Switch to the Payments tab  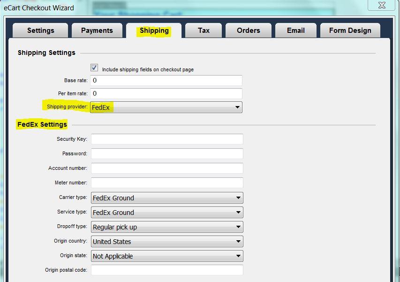(97, 30)
